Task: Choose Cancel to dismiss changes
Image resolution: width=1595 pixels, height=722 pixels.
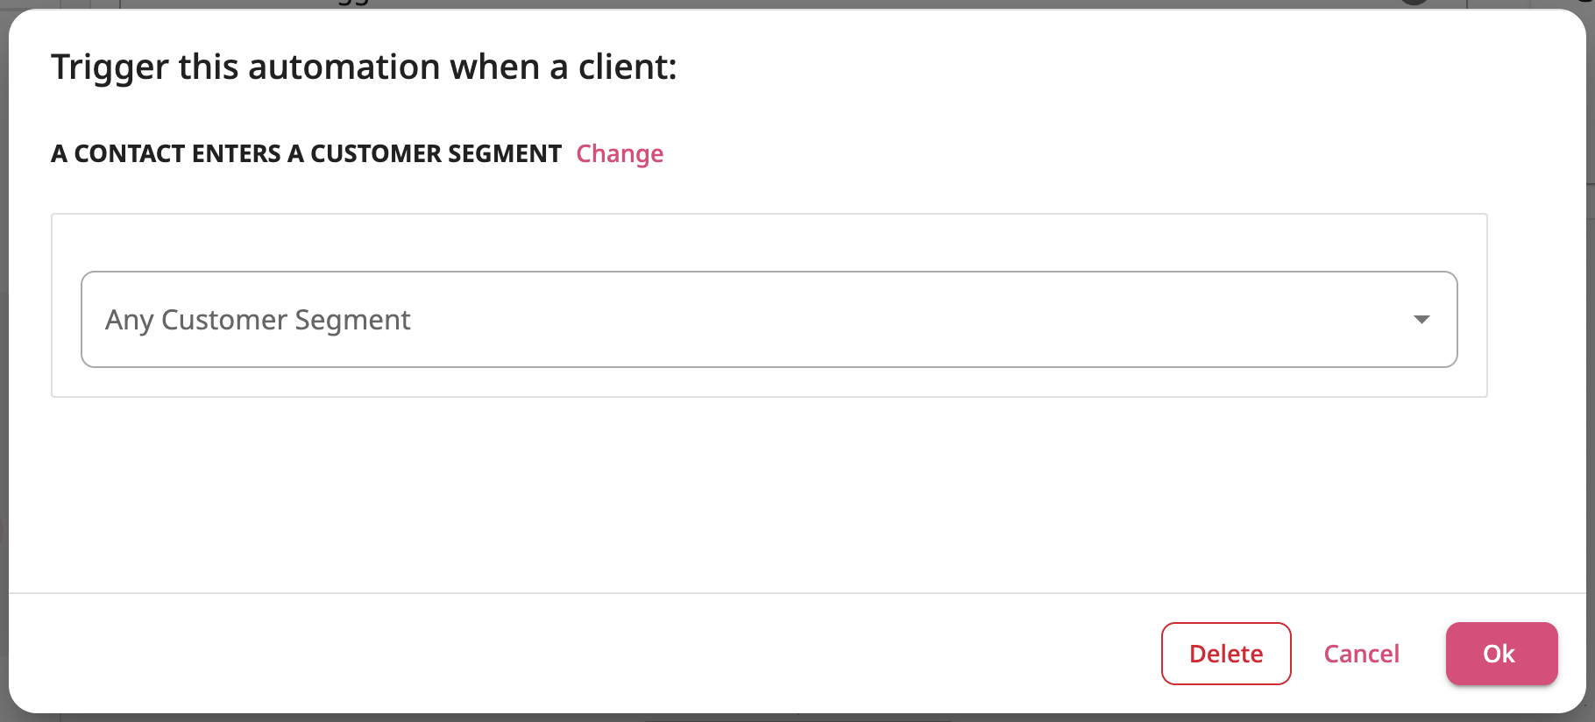Action: 1361,654
